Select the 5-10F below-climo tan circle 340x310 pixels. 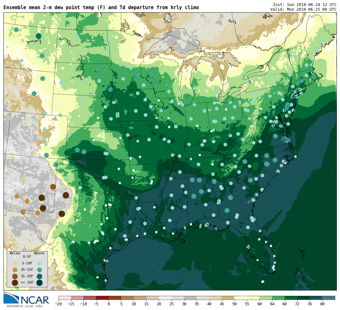15,264
